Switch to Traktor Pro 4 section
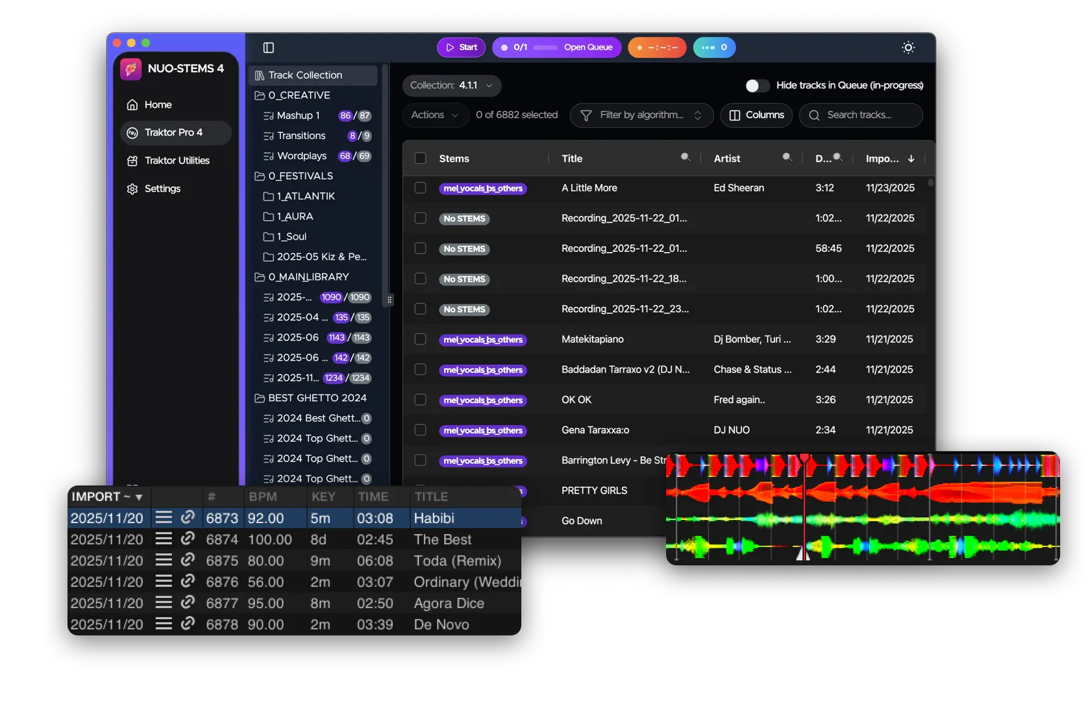Image resolution: width=1090 pixels, height=701 pixels. [x=175, y=132]
